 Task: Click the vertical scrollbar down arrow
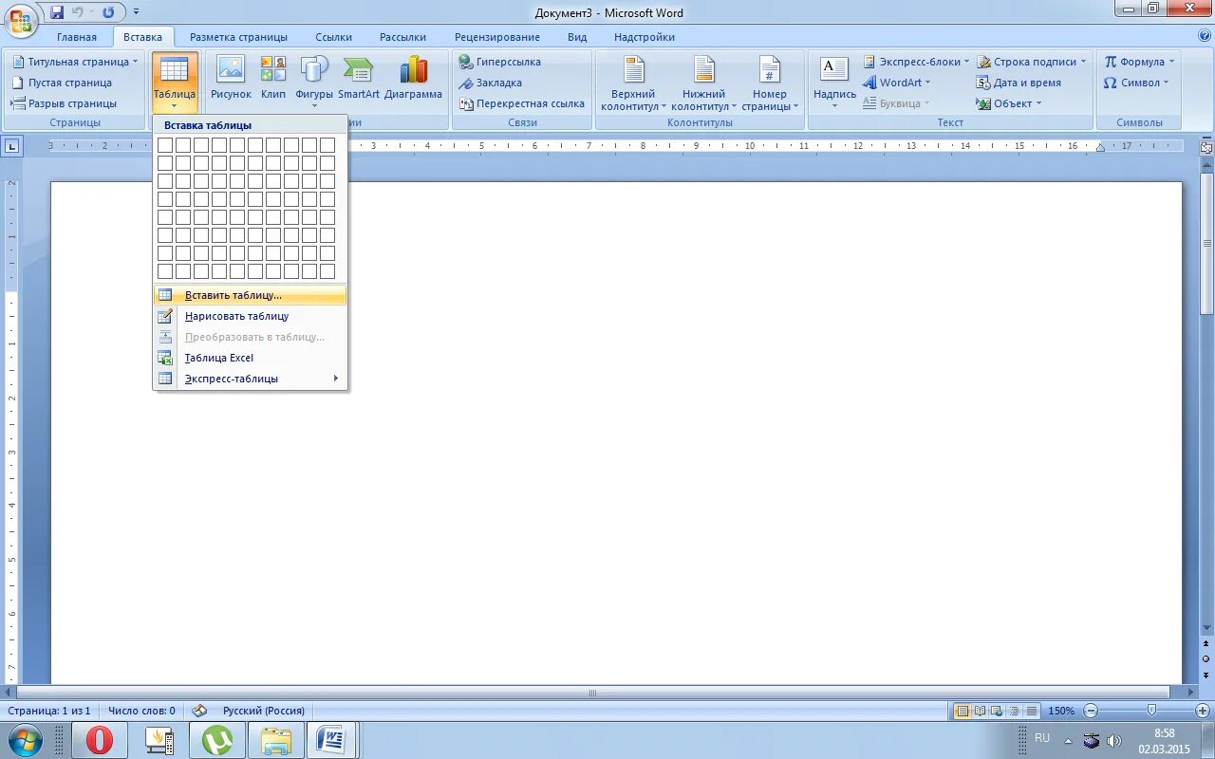[x=1206, y=628]
